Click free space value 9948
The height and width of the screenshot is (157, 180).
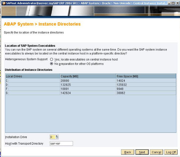pyautogui.click(x=120, y=89)
